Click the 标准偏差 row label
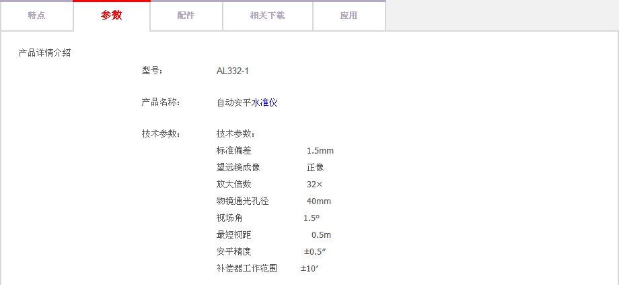 tap(233, 150)
